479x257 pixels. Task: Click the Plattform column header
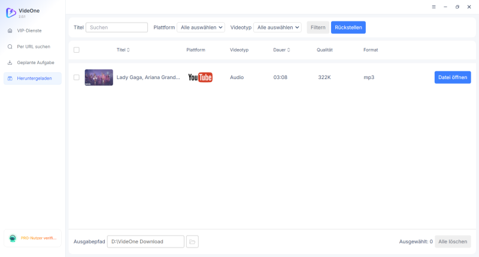[x=196, y=50]
